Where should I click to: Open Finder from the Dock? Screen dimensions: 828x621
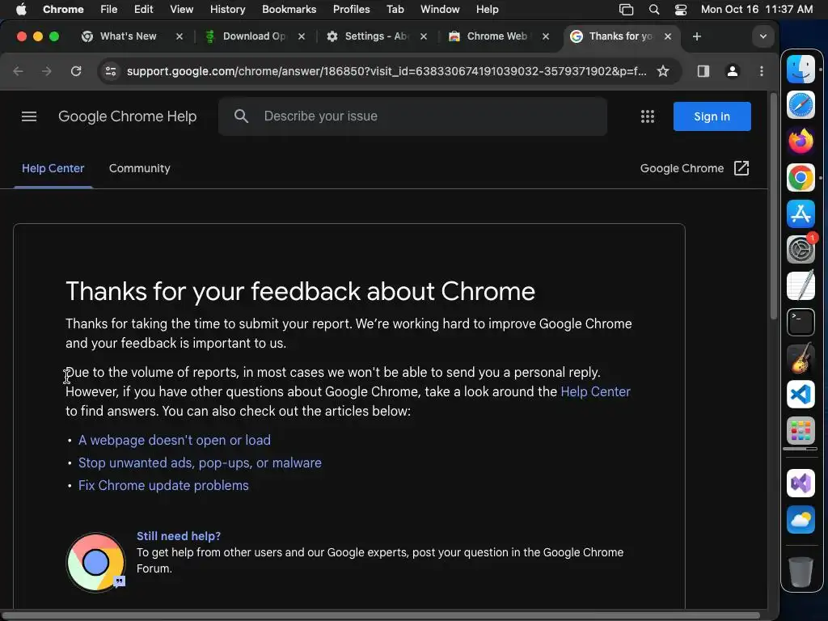point(801,69)
